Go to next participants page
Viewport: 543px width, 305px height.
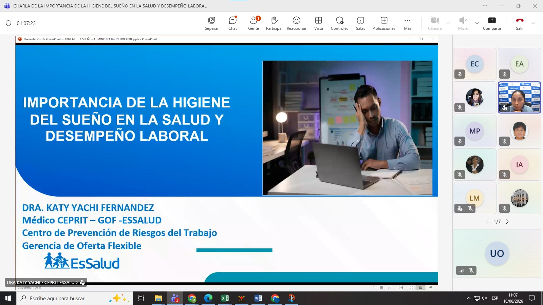tap(507, 222)
